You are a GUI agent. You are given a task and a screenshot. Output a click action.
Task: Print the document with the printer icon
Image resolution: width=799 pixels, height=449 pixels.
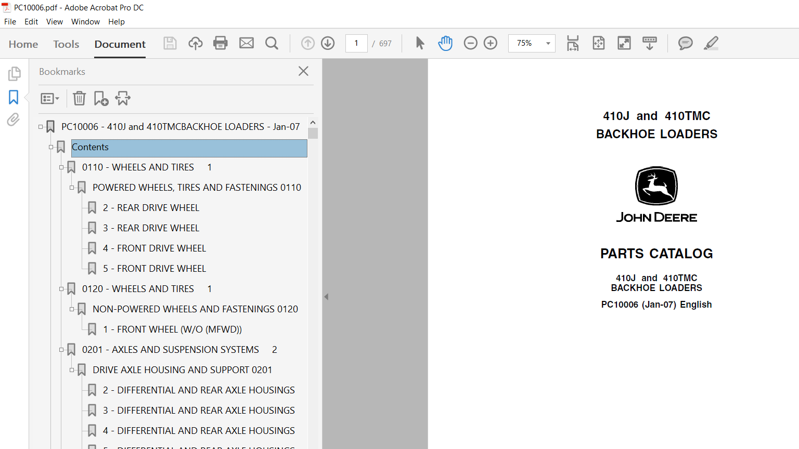pyautogui.click(x=221, y=43)
